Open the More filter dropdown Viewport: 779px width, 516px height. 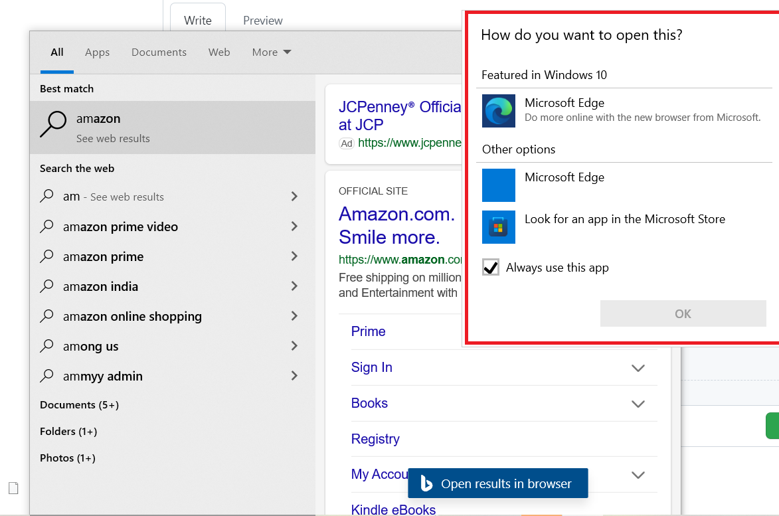(x=271, y=52)
